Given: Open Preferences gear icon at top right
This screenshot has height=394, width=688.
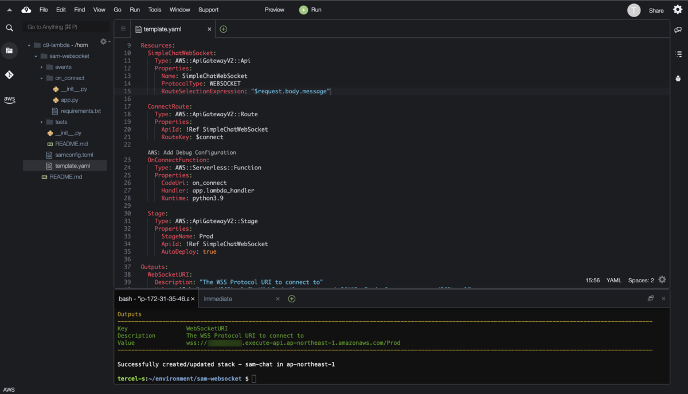Looking at the screenshot, I should click(678, 10).
